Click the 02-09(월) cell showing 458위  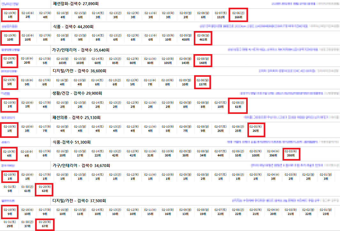(x=185, y=38)
